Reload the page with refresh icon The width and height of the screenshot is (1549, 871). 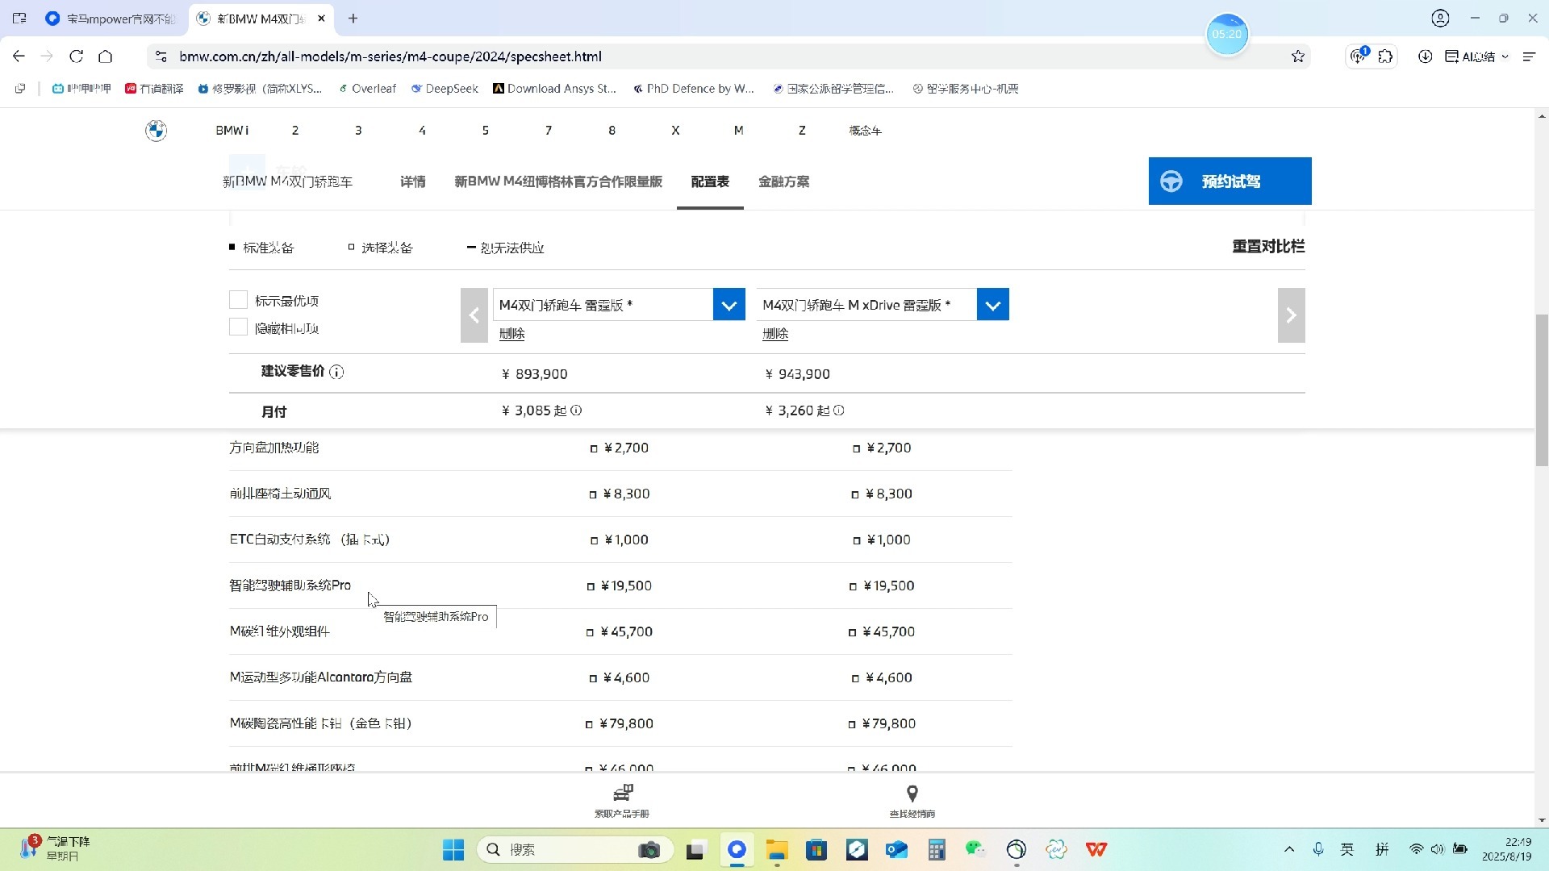77,56
